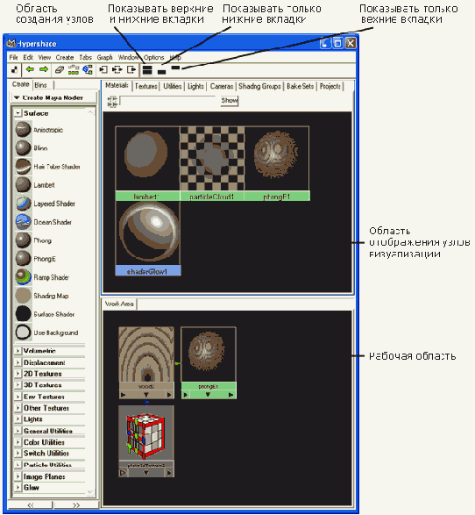Open the Create menu

click(65, 58)
